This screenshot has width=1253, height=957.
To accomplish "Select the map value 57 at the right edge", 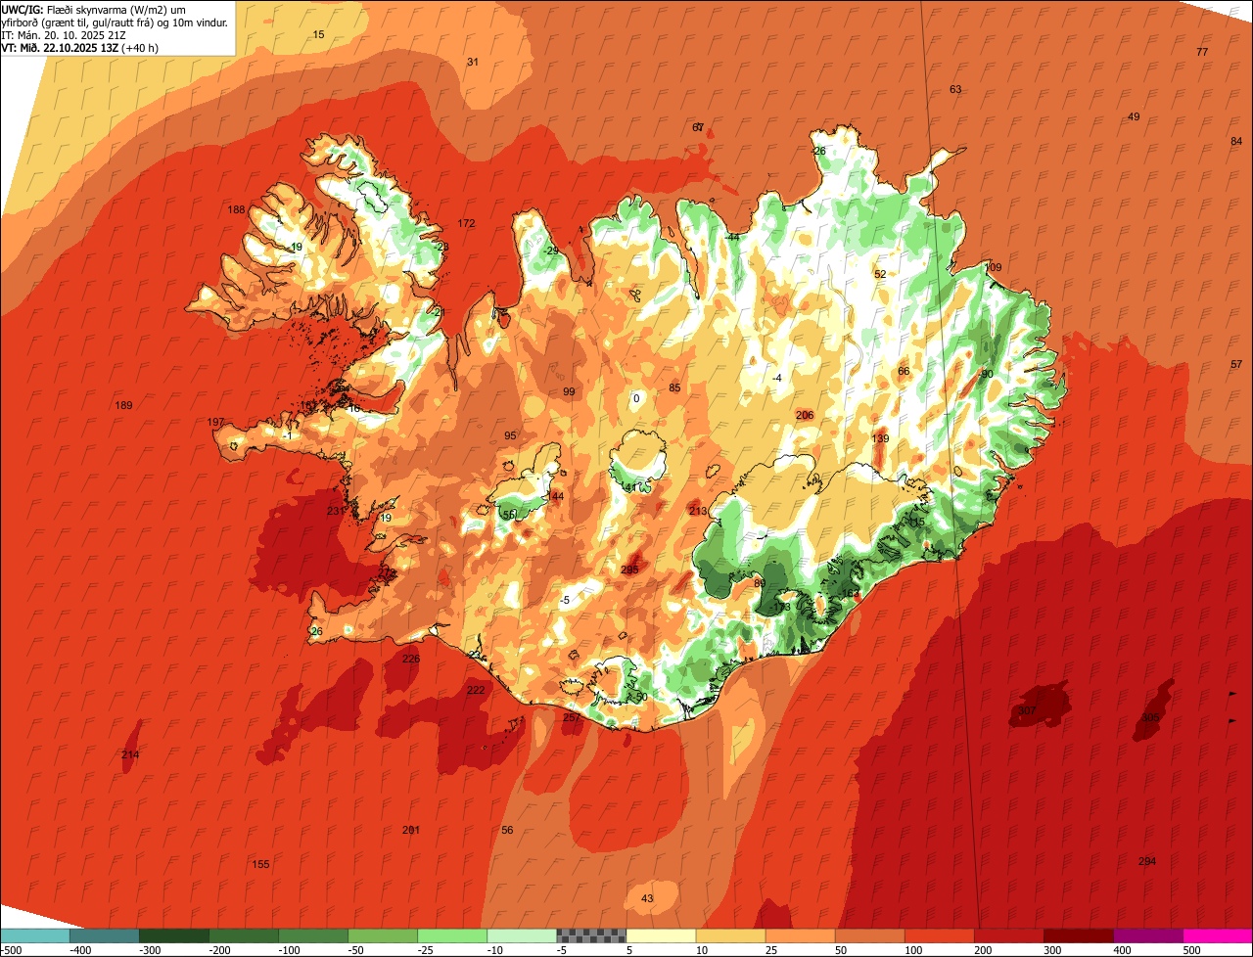I will (1236, 364).
